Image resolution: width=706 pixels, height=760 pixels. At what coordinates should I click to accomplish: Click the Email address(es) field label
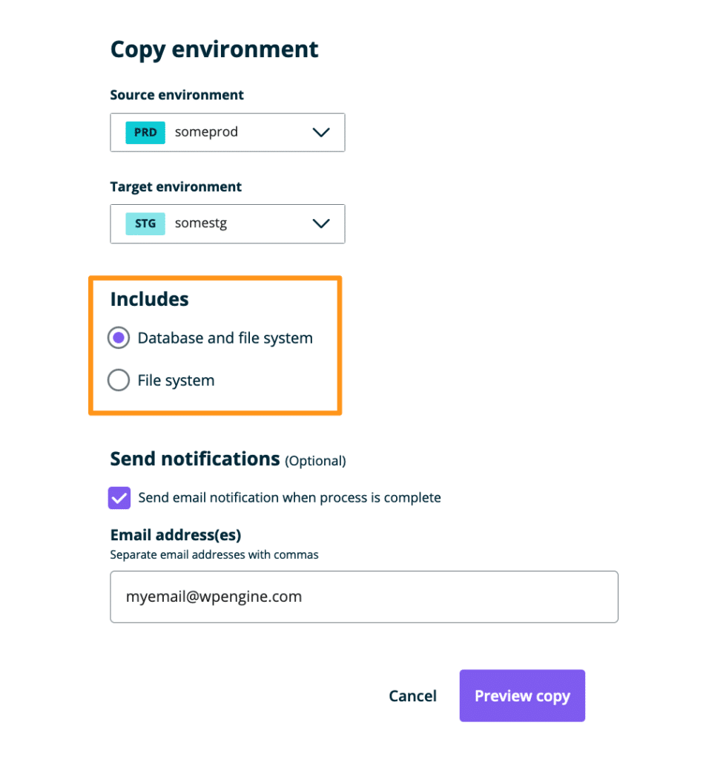(x=176, y=534)
